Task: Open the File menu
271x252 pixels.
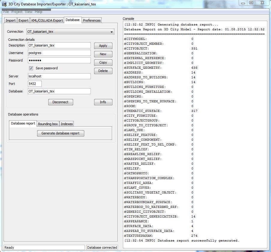Action: tap(6, 12)
